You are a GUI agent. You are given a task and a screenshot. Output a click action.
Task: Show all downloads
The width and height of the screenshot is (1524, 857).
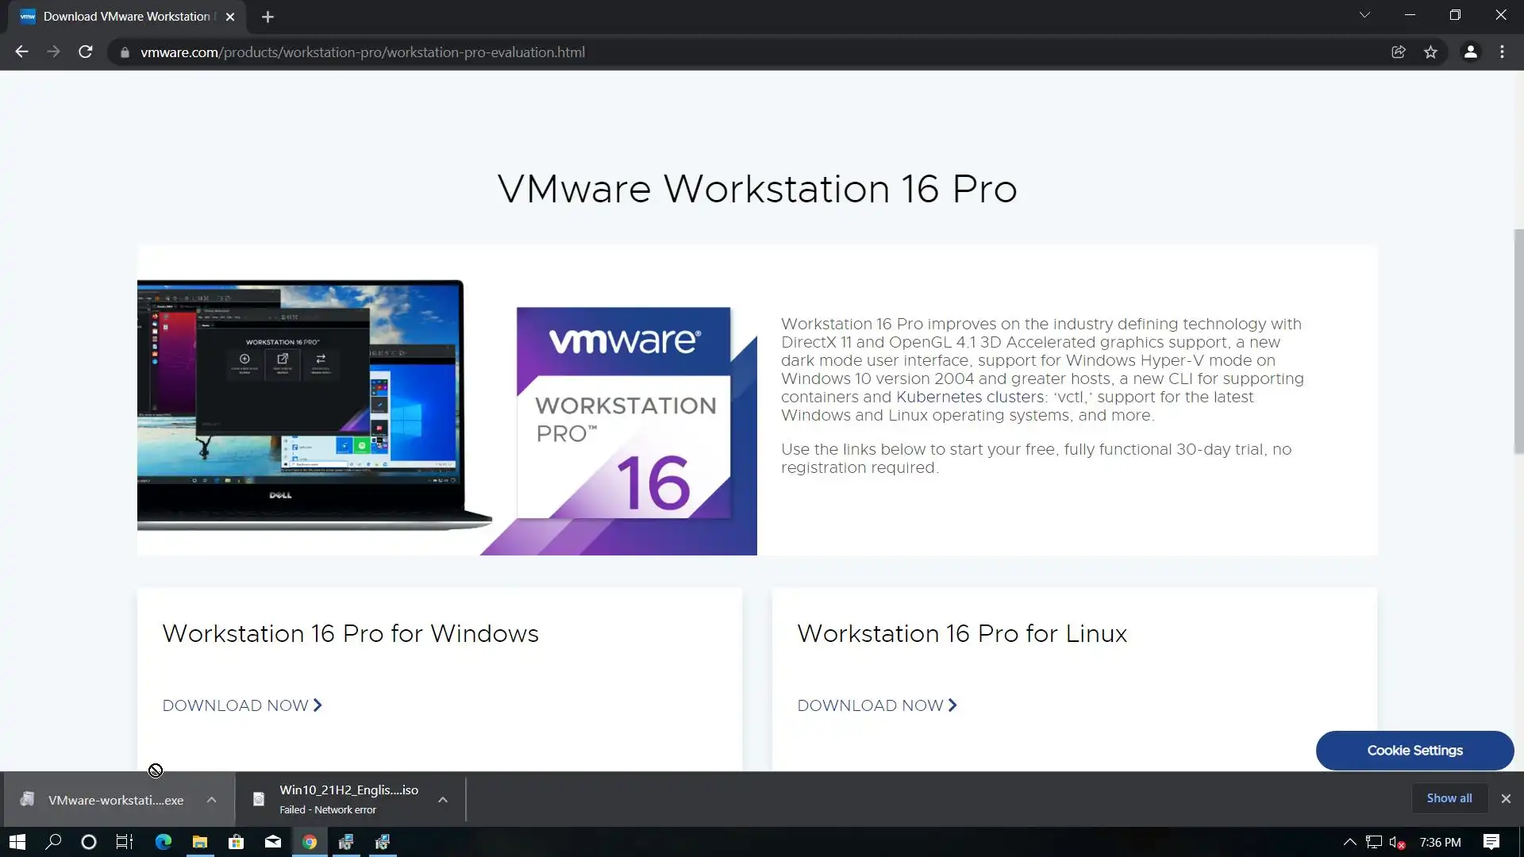pos(1449,798)
